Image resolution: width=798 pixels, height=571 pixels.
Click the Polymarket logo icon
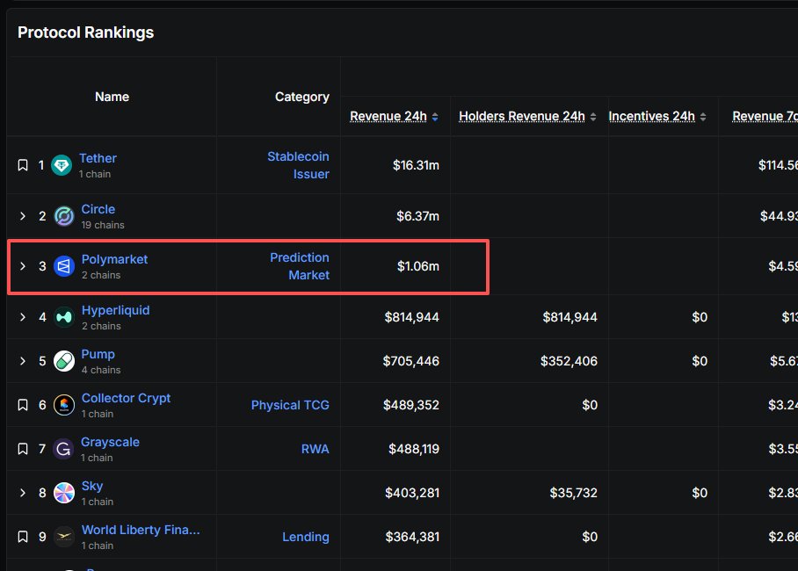64,265
